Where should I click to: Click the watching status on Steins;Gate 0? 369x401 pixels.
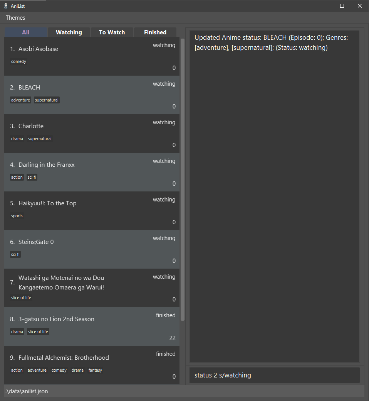[164, 239]
